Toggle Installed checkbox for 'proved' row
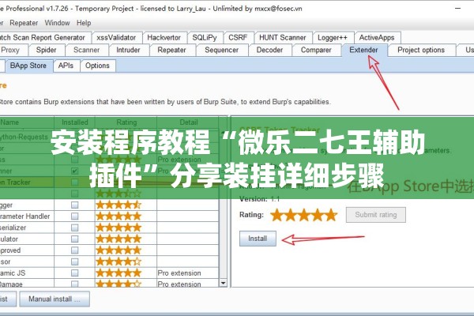The image size is (474, 316). coord(75,250)
